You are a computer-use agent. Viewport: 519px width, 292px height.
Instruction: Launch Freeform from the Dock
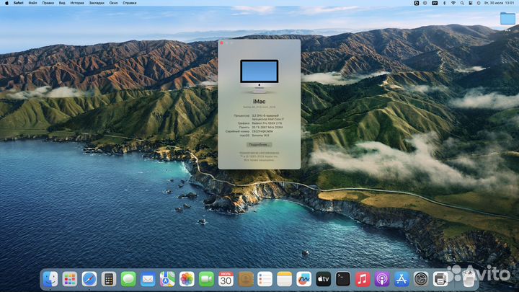(x=304, y=279)
